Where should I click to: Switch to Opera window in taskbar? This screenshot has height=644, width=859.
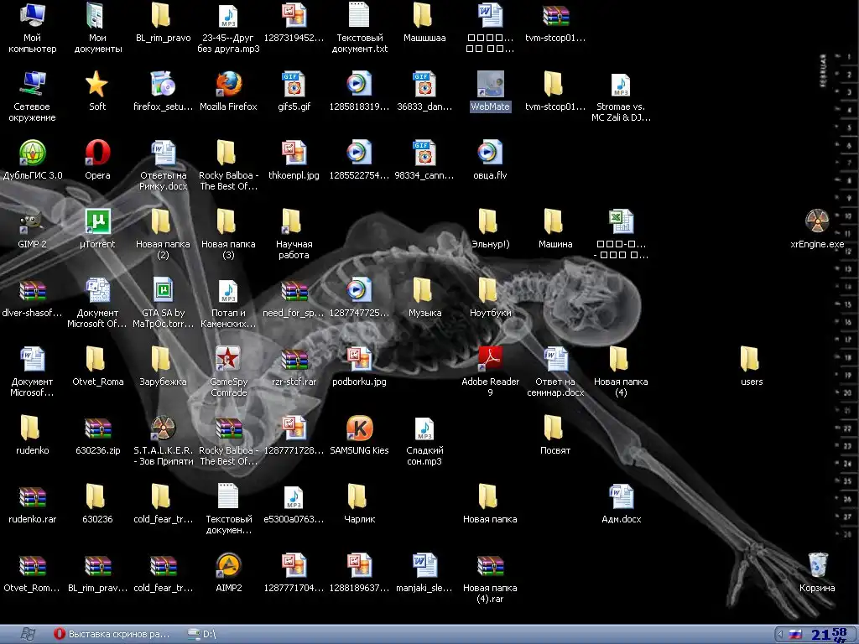[112, 634]
